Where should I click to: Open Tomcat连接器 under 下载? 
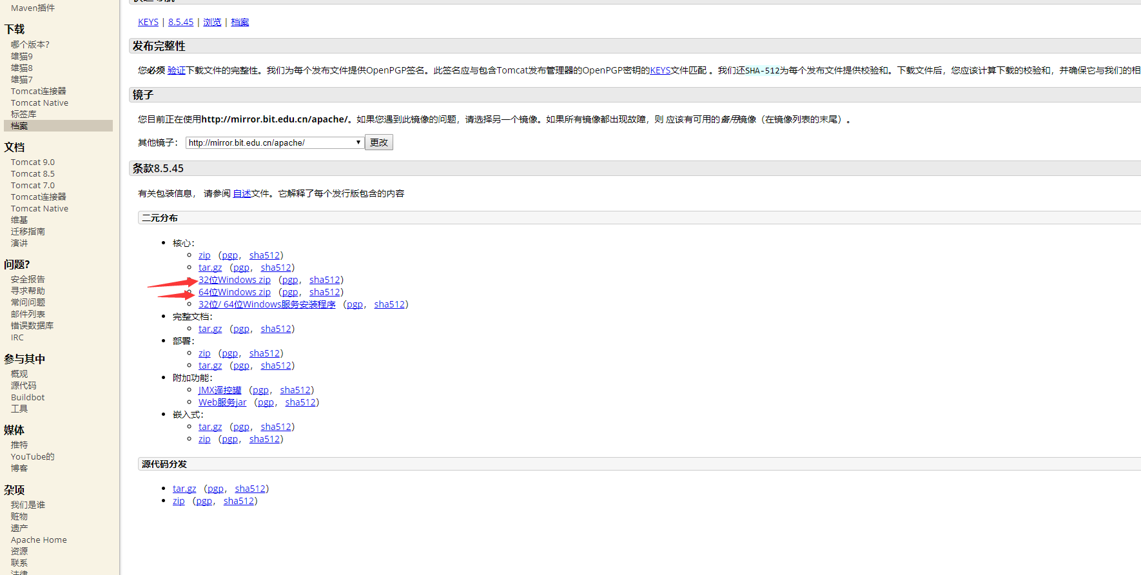39,91
